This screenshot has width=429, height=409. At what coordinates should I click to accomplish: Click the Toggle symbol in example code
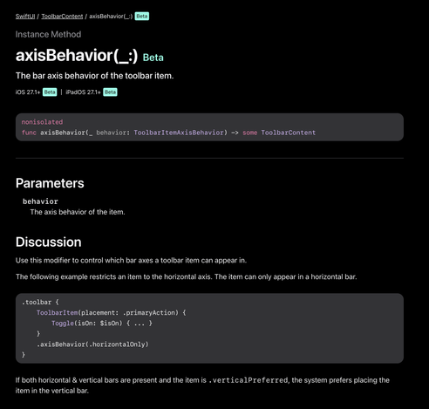tap(63, 324)
